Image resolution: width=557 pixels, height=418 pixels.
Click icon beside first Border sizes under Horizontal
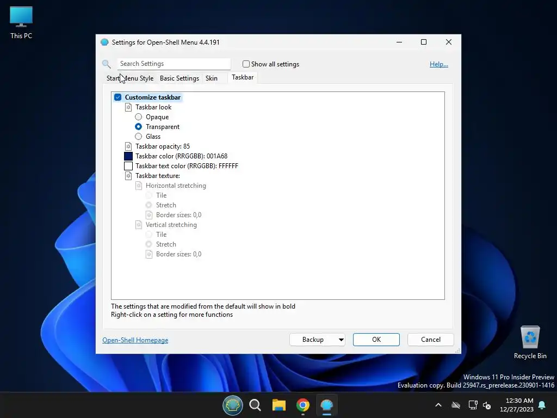[x=149, y=214]
